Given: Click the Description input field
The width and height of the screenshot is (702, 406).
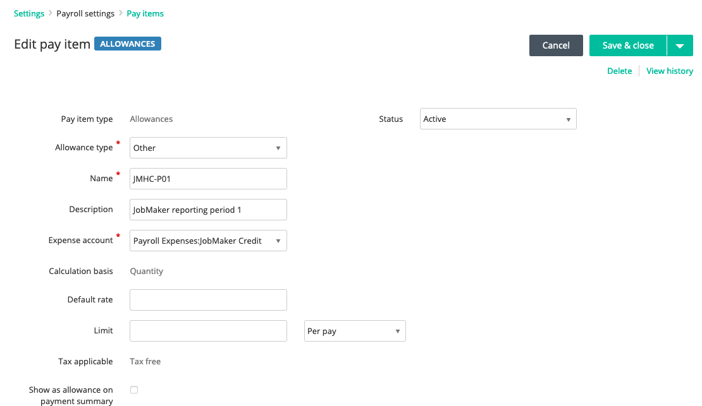Looking at the screenshot, I should click(x=208, y=210).
